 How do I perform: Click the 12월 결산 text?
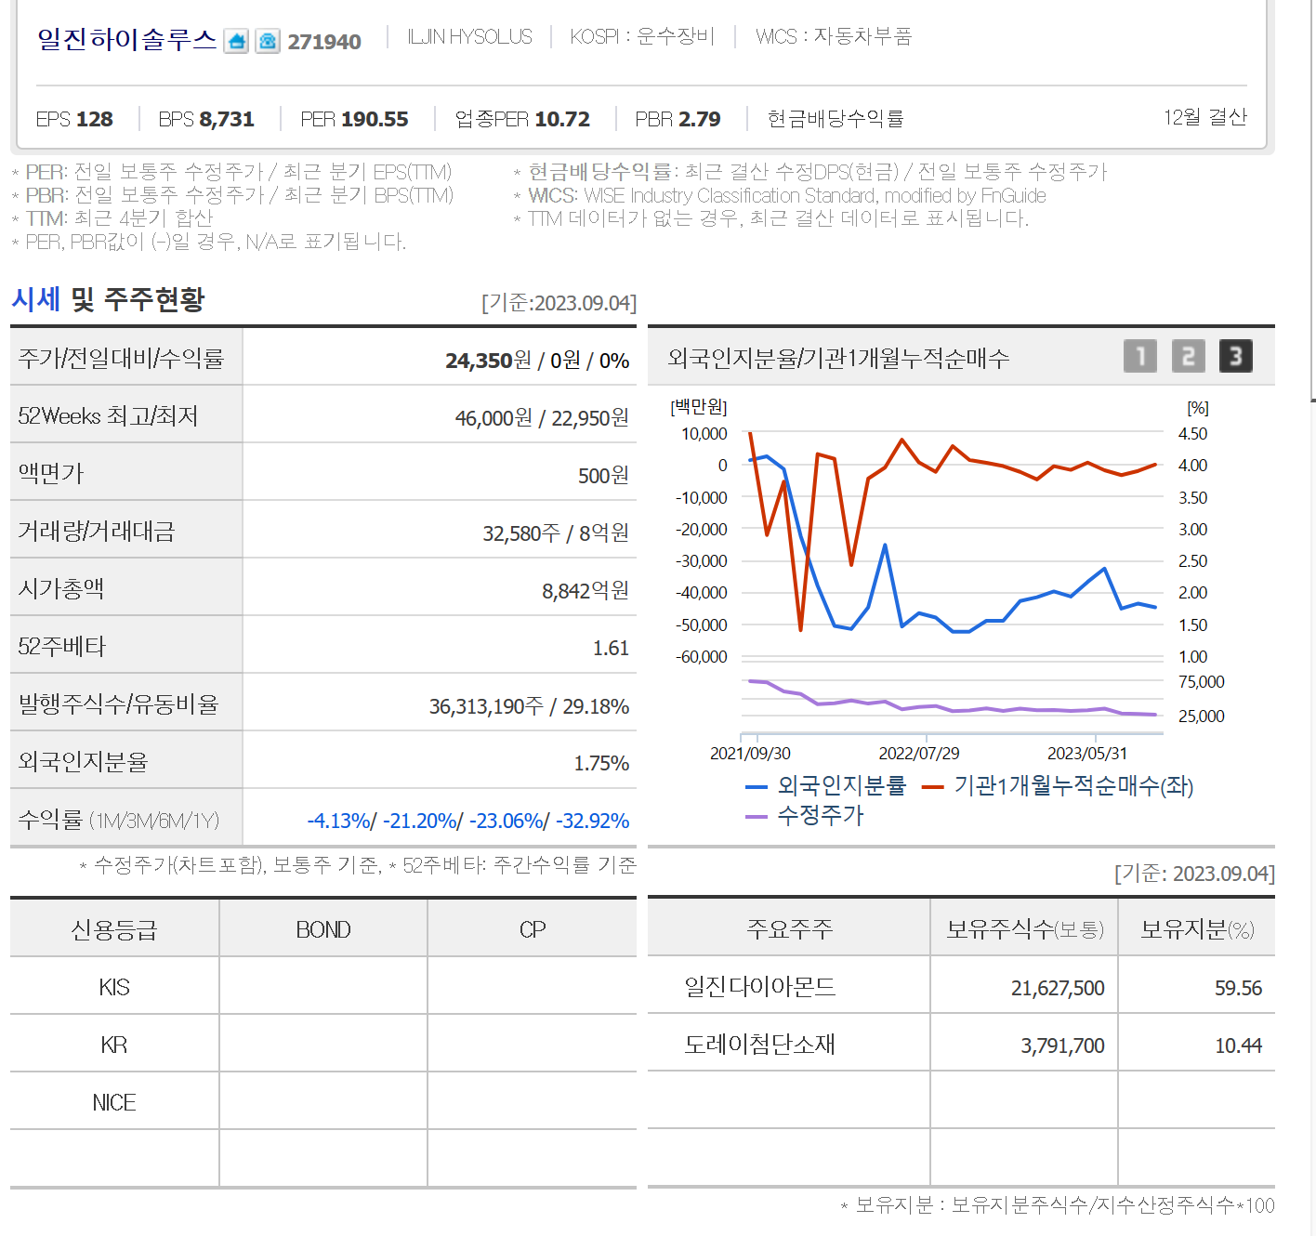1205,117
